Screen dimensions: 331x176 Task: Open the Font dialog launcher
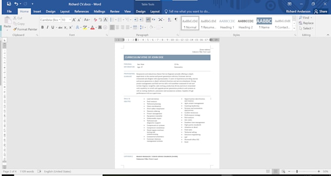click(107, 35)
